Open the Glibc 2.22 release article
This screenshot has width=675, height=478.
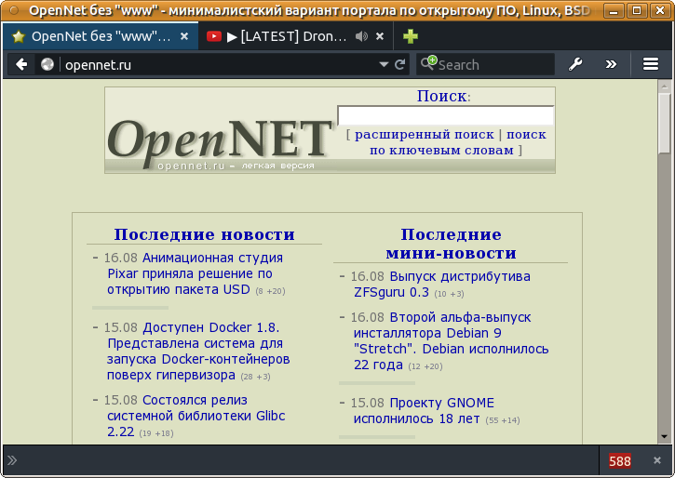coord(196,416)
